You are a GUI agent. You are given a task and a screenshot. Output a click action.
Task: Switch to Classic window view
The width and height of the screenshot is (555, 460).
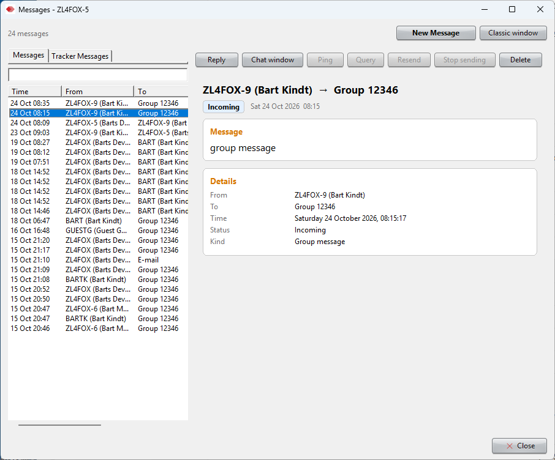pos(513,33)
